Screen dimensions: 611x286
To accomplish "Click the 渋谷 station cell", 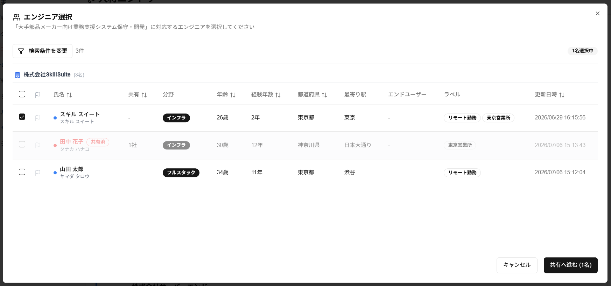I will click(350, 173).
